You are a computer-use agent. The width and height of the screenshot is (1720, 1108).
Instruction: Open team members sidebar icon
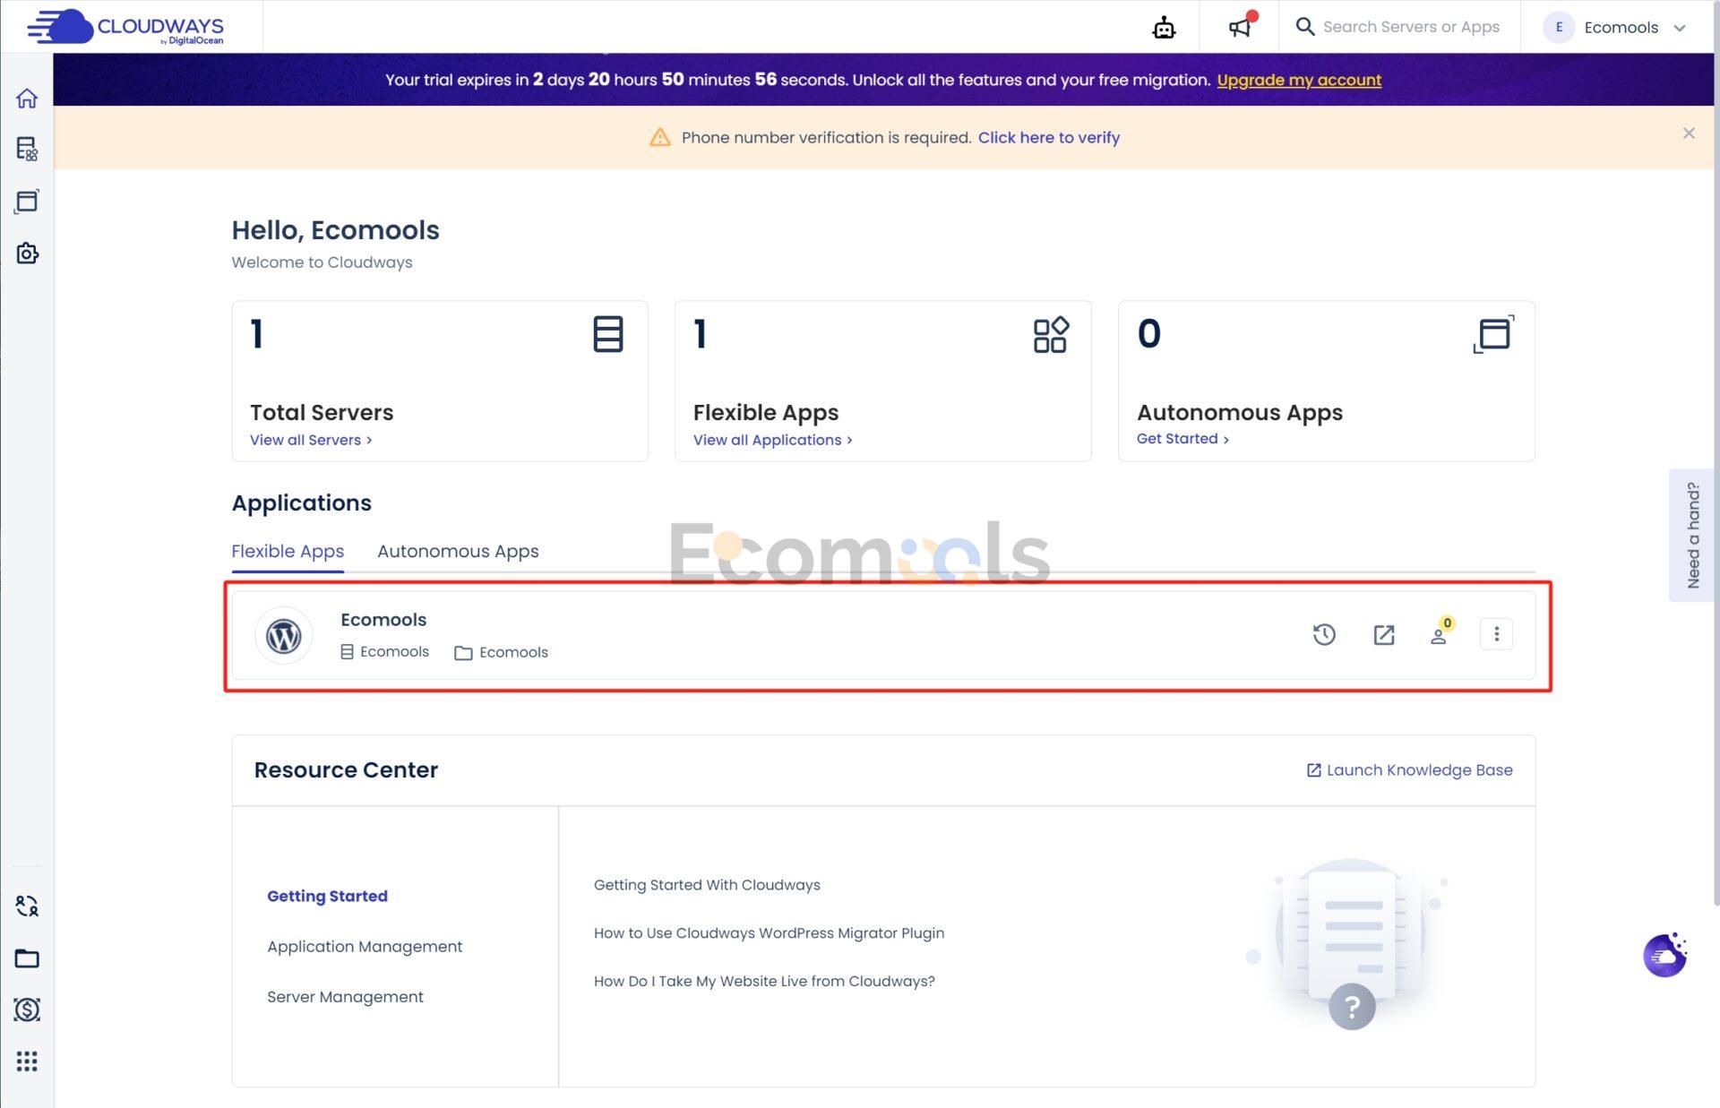click(x=27, y=906)
